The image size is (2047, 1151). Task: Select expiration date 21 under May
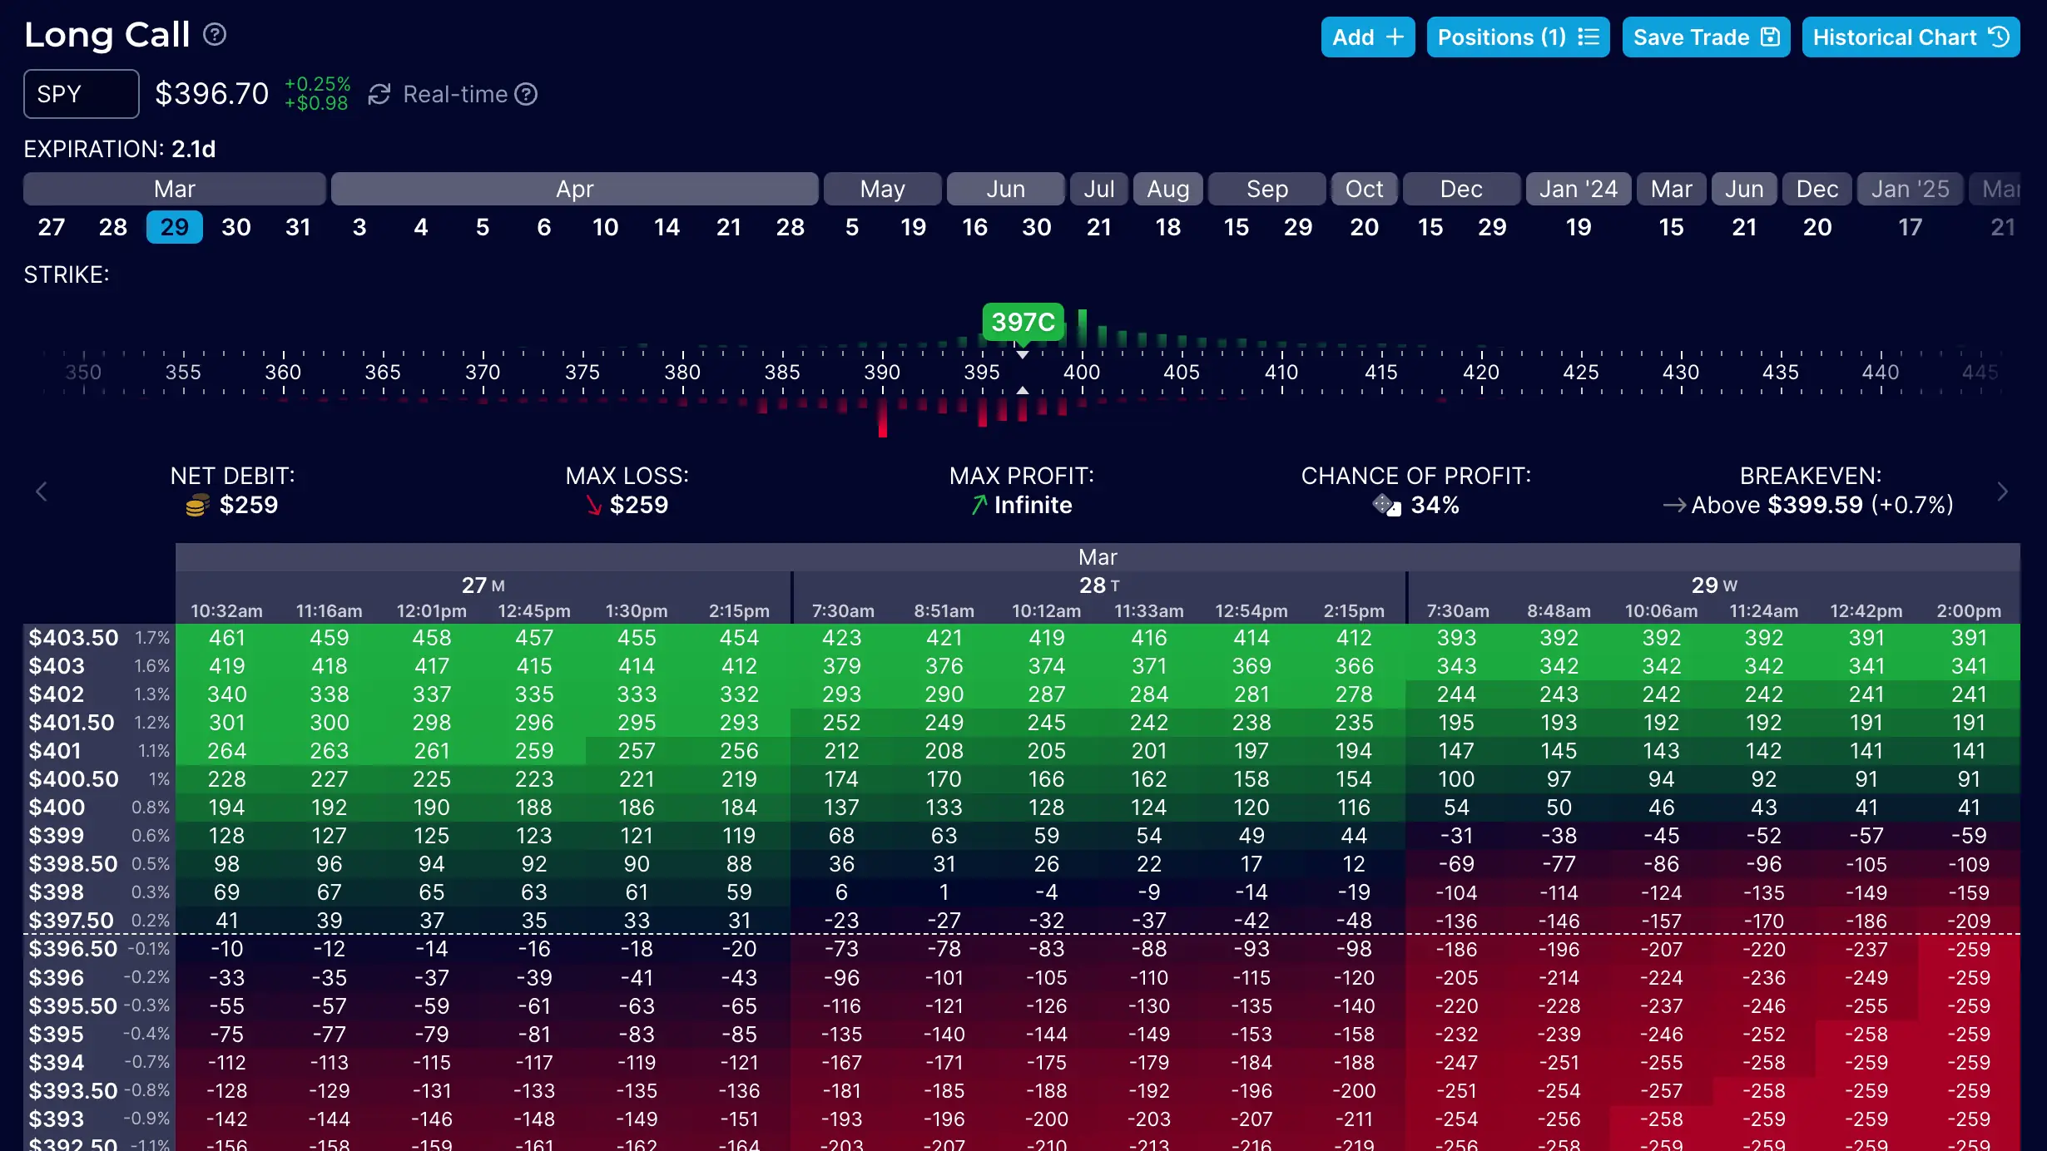tap(1098, 226)
